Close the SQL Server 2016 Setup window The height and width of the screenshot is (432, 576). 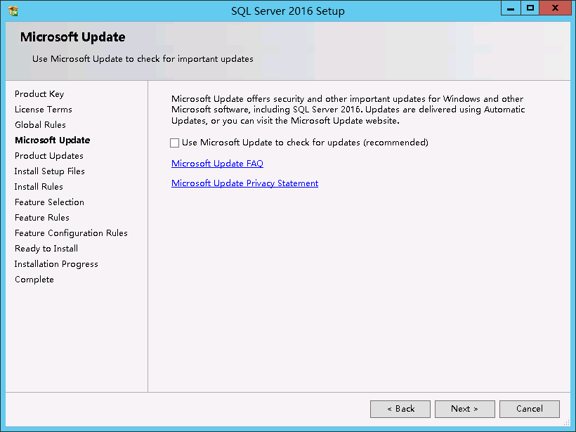coord(555,8)
